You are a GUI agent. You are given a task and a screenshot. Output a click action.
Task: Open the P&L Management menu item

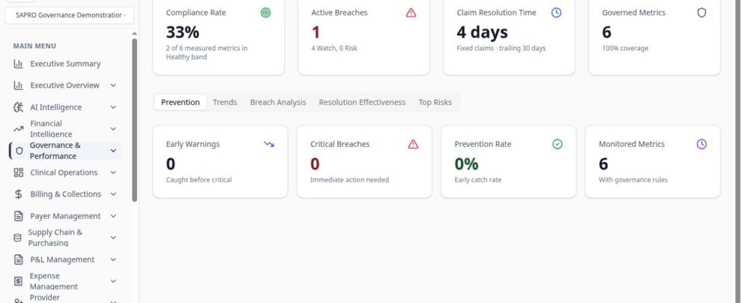pos(65,259)
